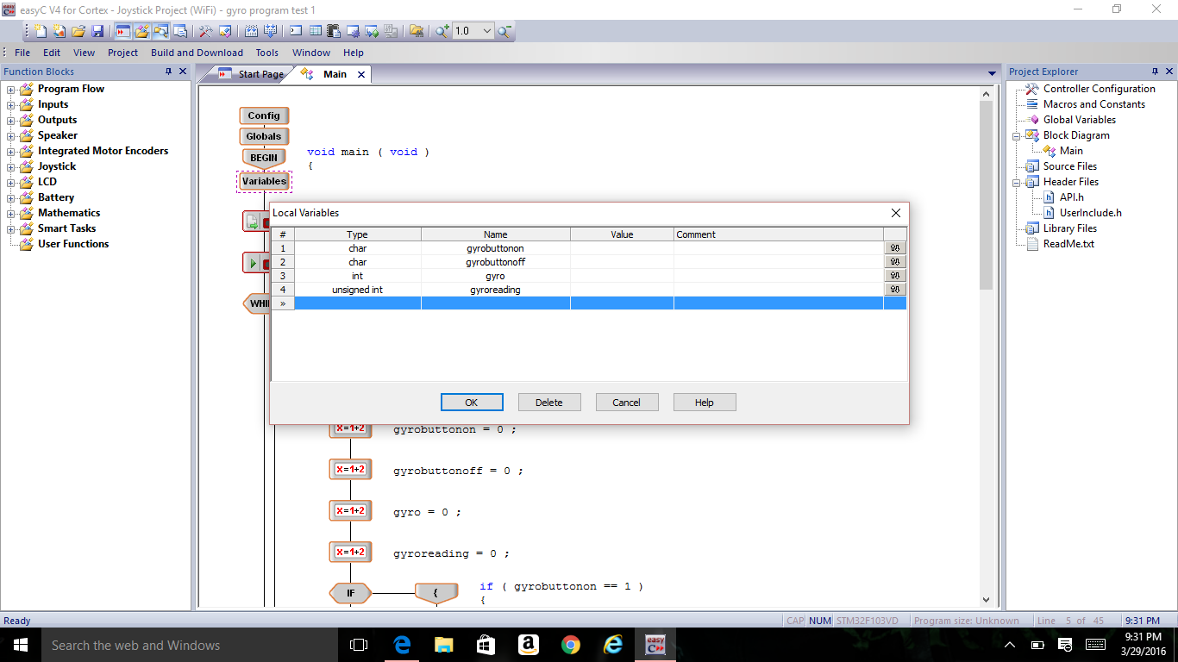Expand the Smart Tasks tree node
This screenshot has width=1178, height=662.
(11, 228)
